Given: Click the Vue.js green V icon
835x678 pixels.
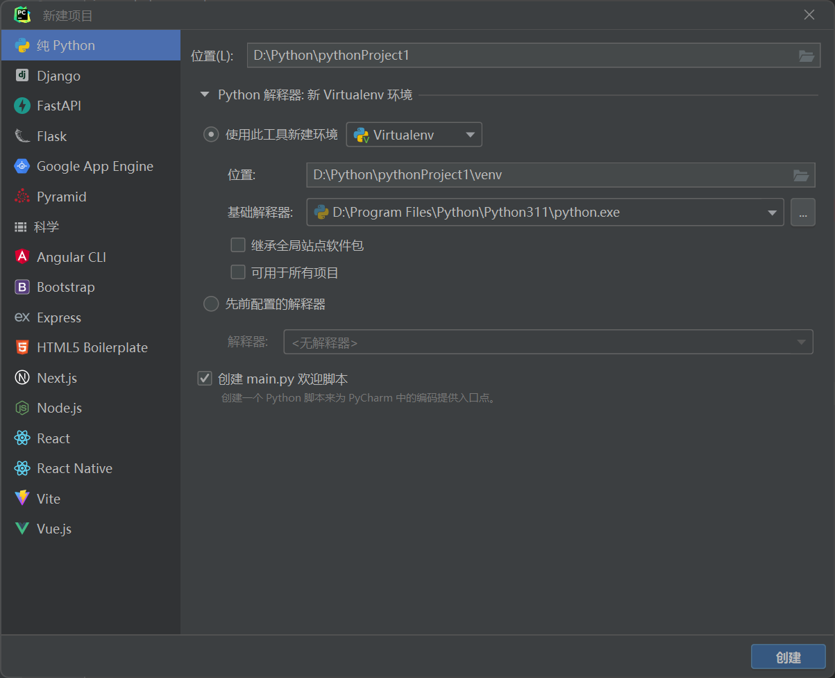Looking at the screenshot, I should (x=22, y=529).
